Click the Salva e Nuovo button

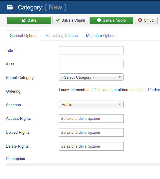111,20
